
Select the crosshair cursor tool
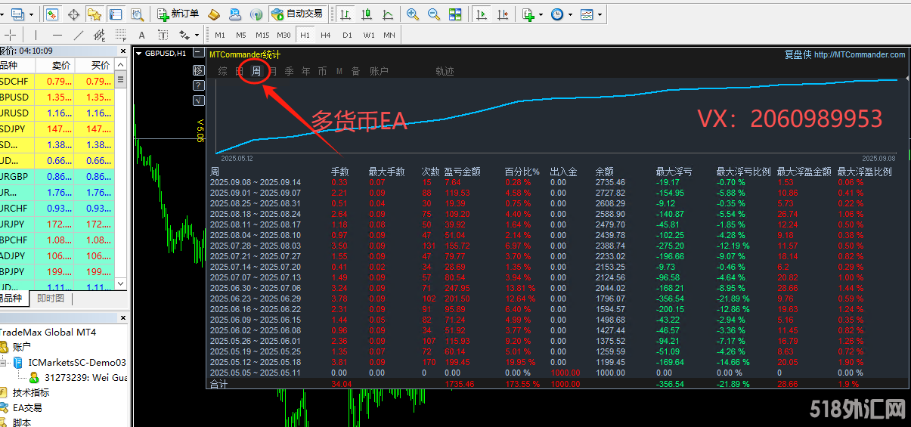(x=10, y=35)
